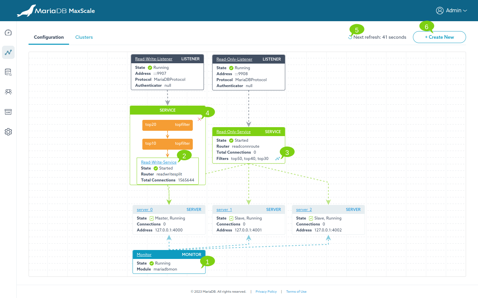Image resolution: width=478 pixels, height=298 pixels.
Task: Click the Running status icon in Read-Write-Listener
Action: pos(150,68)
